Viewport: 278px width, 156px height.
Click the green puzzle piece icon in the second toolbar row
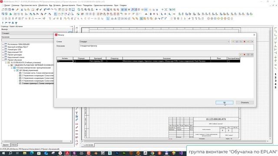click(10, 14)
